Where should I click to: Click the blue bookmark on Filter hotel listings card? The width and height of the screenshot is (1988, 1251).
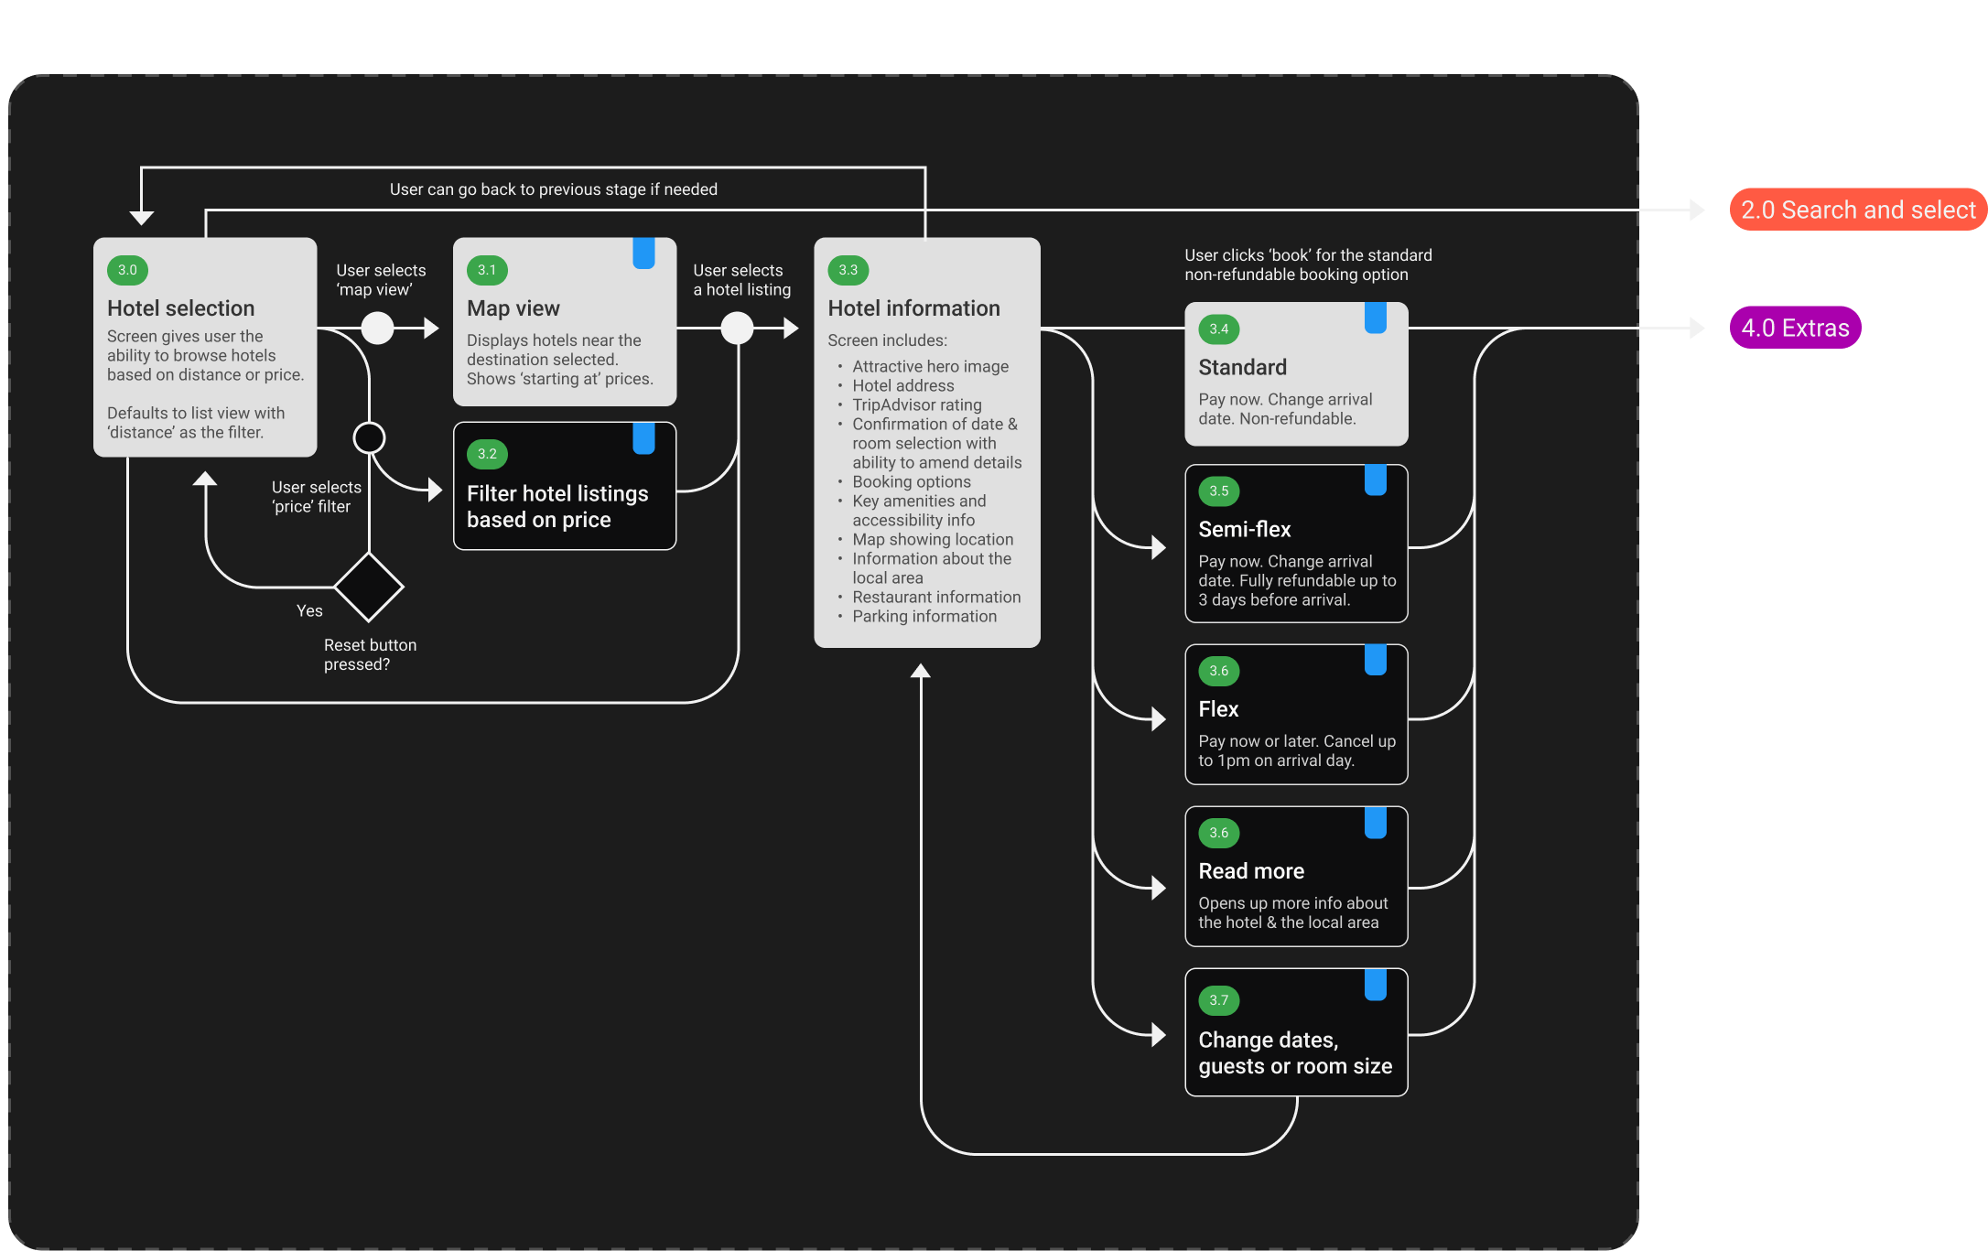coord(643,437)
